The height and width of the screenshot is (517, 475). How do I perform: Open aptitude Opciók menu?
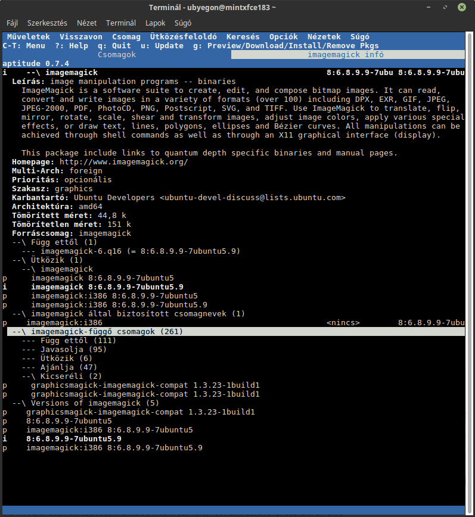pyautogui.click(x=283, y=36)
